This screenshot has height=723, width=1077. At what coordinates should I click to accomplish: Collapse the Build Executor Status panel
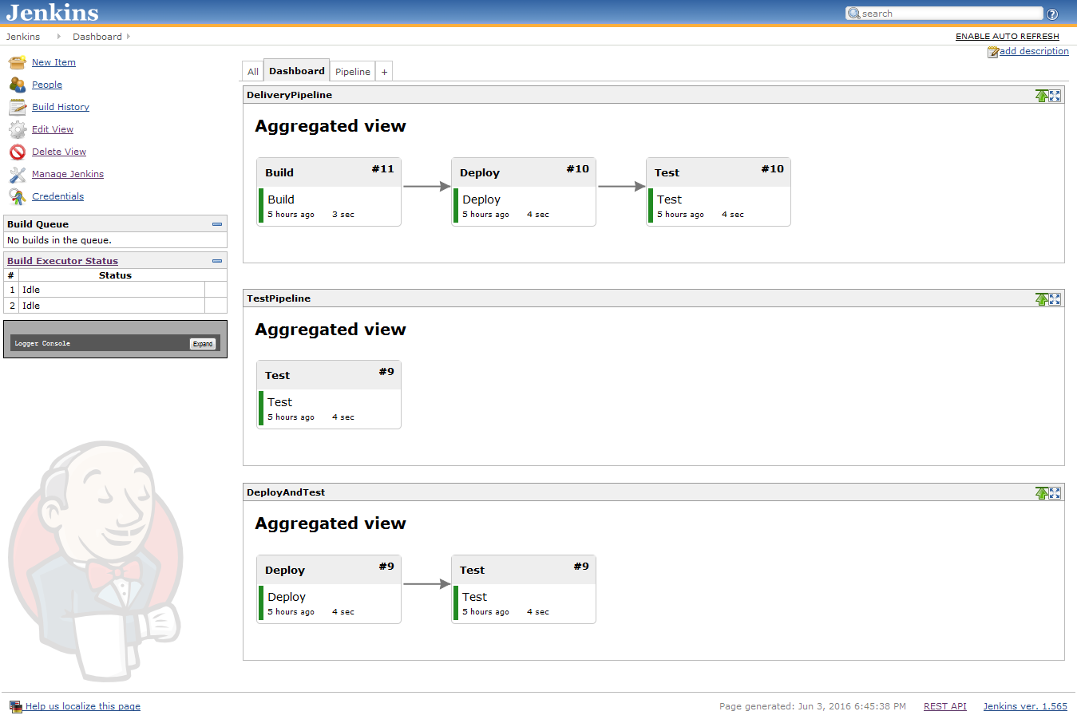(x=216, y=261)
